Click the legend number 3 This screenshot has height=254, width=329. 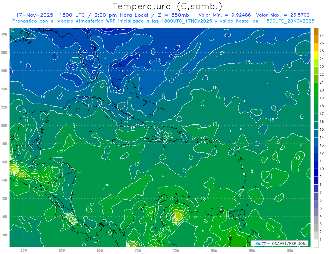321,224
